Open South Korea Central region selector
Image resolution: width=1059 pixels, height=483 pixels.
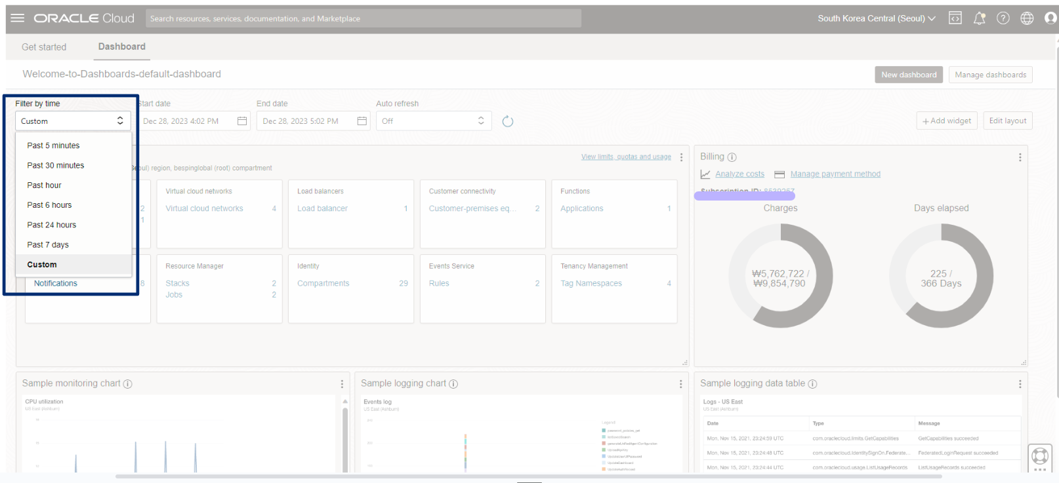[877, 18]
